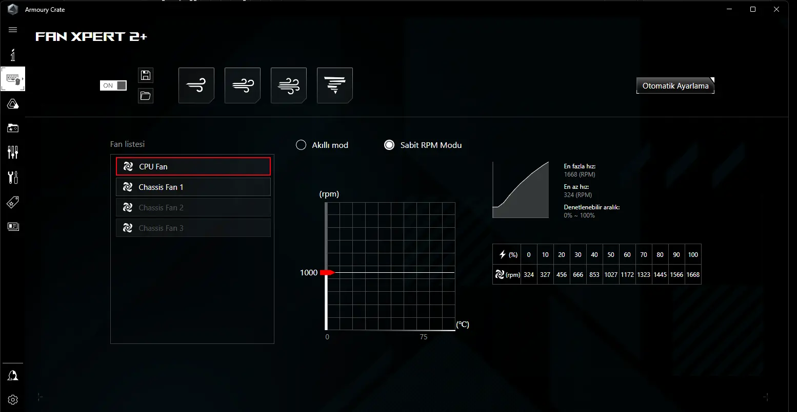Click the 327 rpm table cell
The height and width of the screenshot is (412, 797).
(545, 274)
